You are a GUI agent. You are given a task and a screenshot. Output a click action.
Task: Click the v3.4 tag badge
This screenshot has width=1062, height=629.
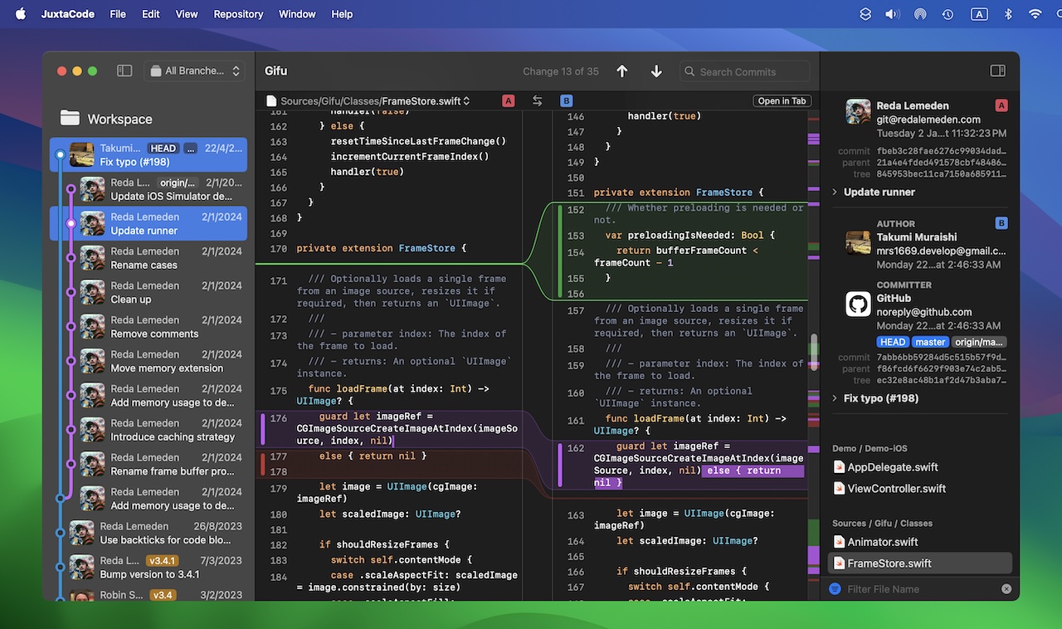point(163,595)
